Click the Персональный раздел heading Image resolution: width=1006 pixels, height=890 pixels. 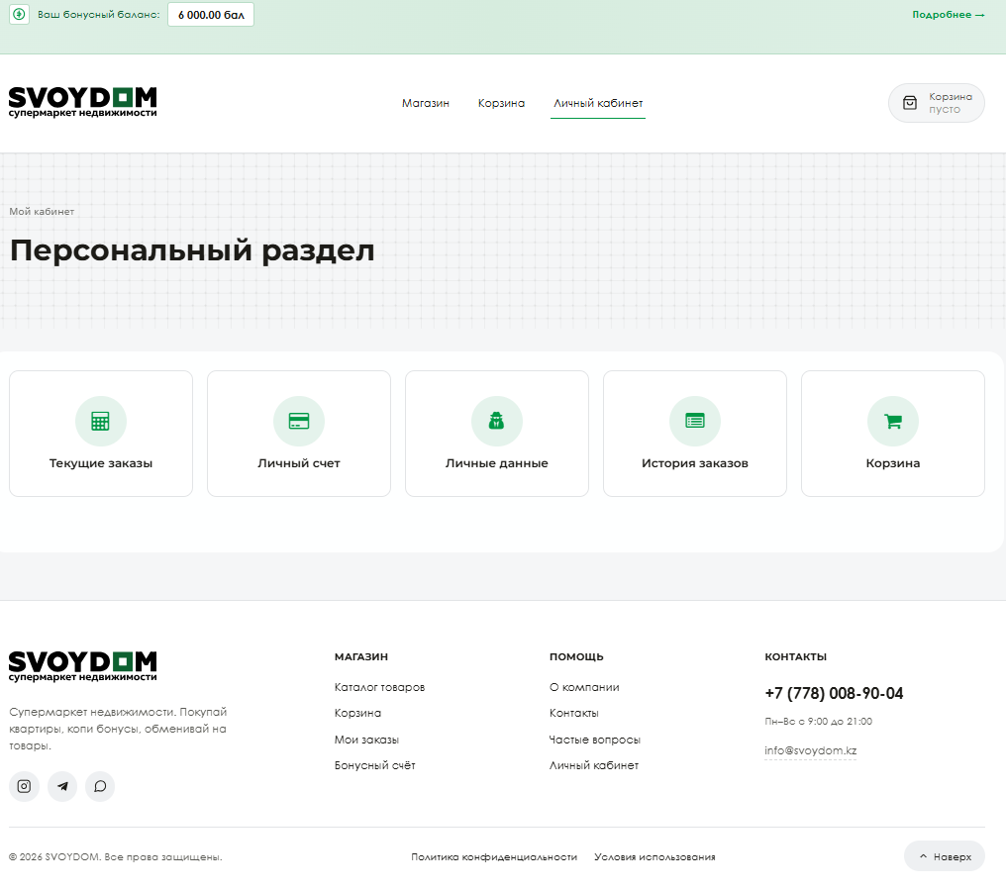(x=192, y=250)
